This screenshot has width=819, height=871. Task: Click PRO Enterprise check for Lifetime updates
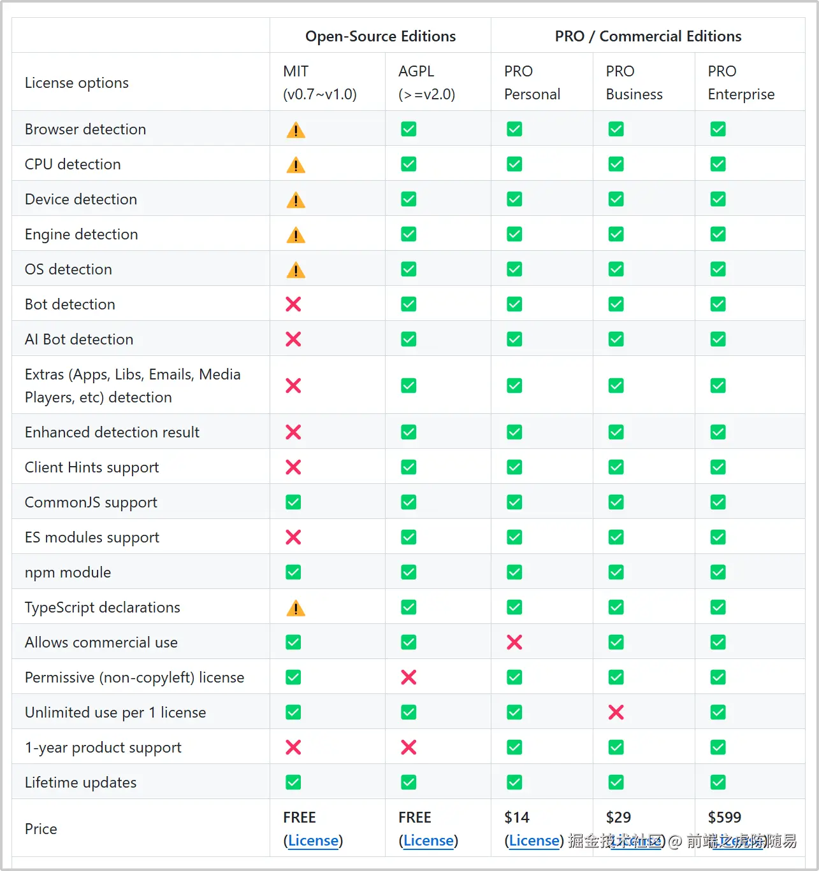(718, 782)
